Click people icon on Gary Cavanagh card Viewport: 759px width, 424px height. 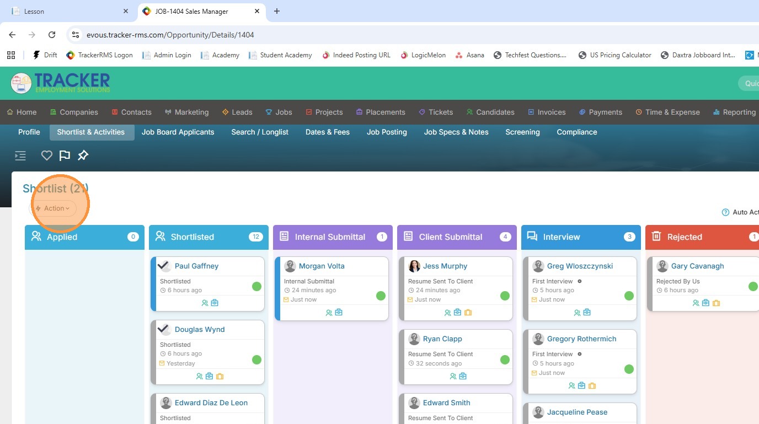[696, 303]
